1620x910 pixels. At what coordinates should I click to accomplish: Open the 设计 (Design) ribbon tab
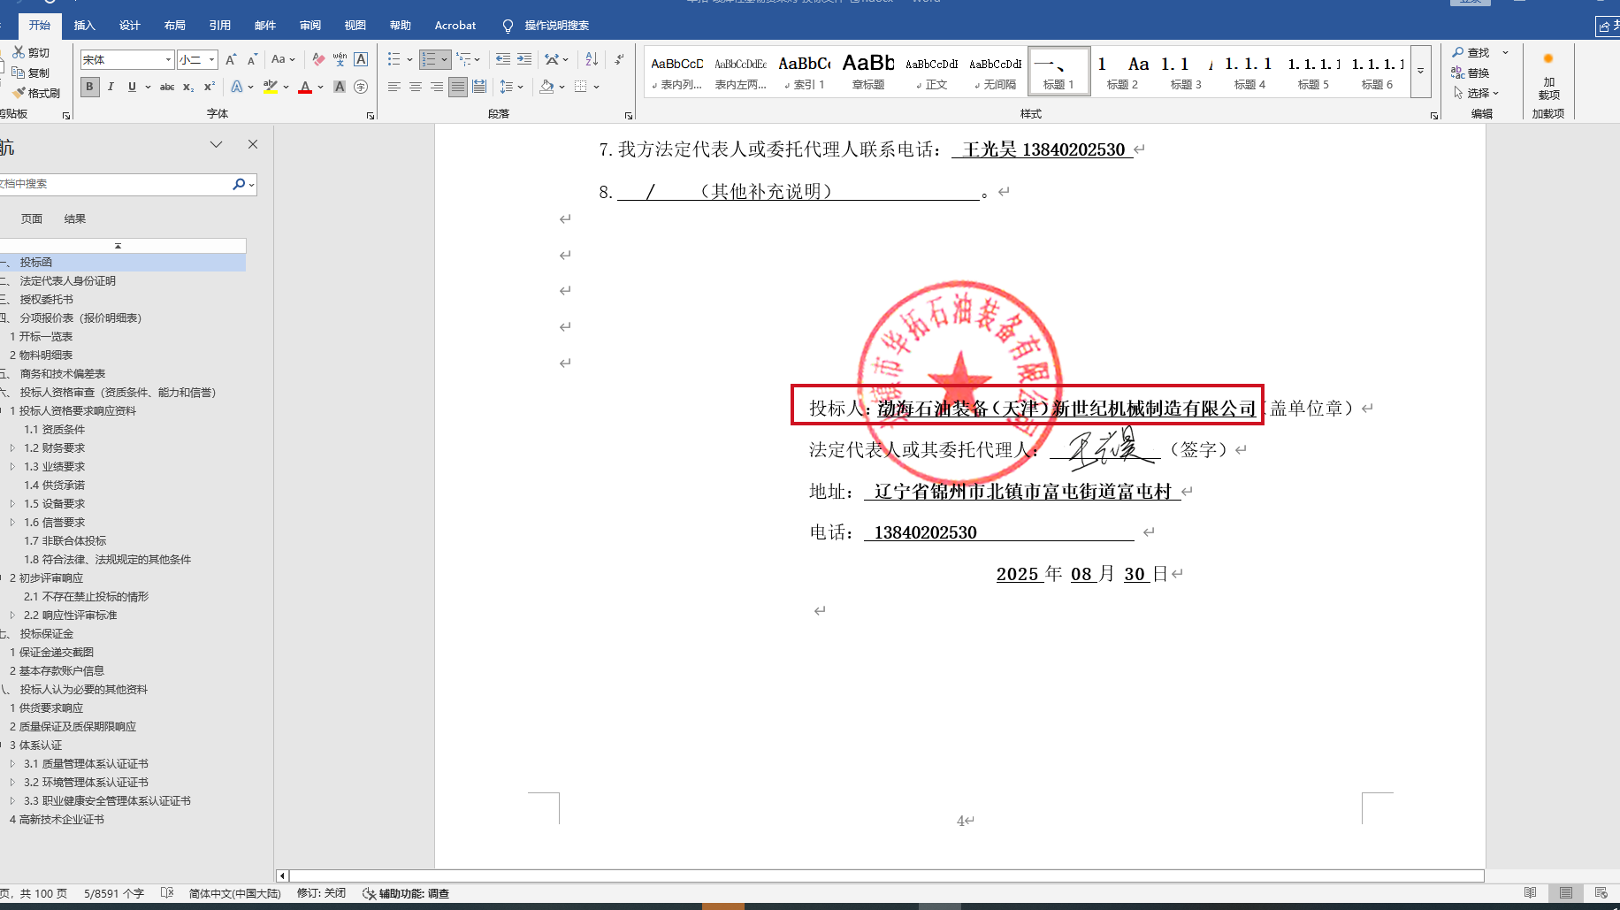point(129,26)
